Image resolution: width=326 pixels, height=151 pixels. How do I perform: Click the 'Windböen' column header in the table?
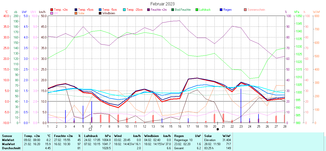[151, 136]
